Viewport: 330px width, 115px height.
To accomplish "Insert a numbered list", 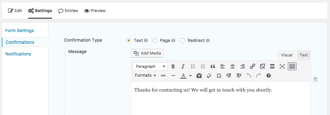I will point(203,67).
